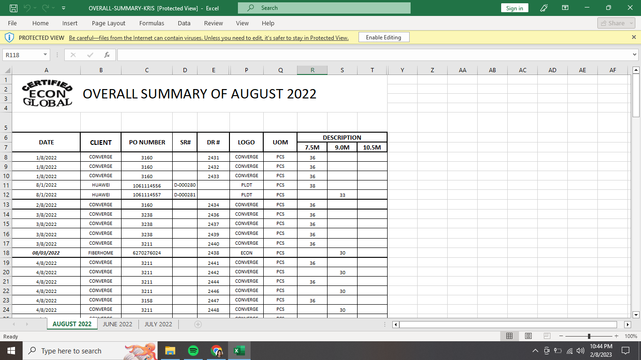Open the Help tab
This screenshot has height=360, width=641.
(268, 23)
